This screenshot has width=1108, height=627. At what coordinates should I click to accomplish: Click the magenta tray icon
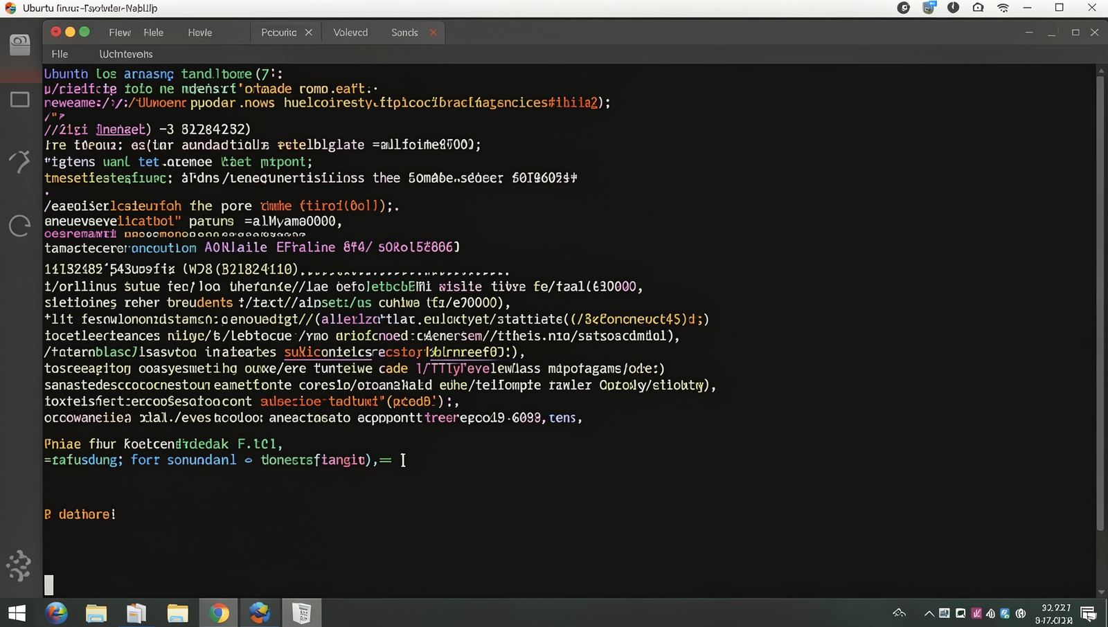[x=976, y=613]
